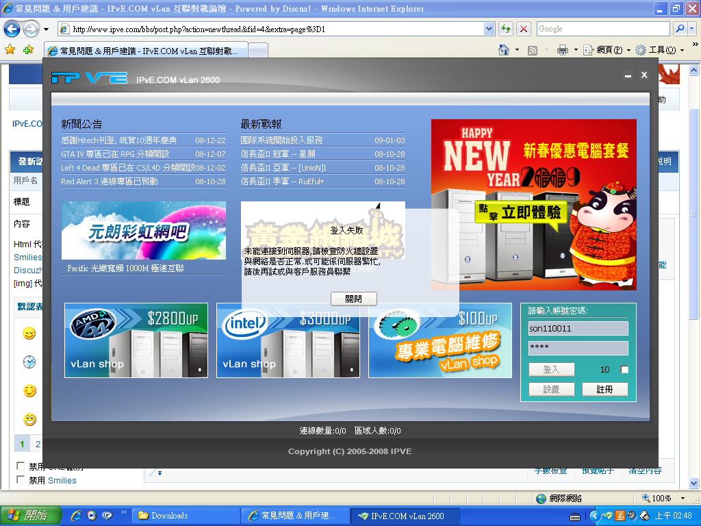Click the search magnifier icon
Screen dimensions: 701x526
tap(680, 29)
